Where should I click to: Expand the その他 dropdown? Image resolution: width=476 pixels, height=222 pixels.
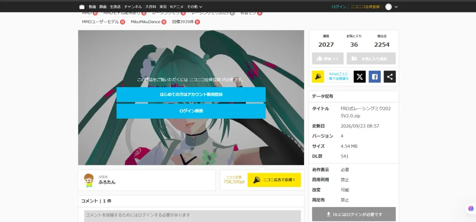pyautogui.click(x=194, y=6)
